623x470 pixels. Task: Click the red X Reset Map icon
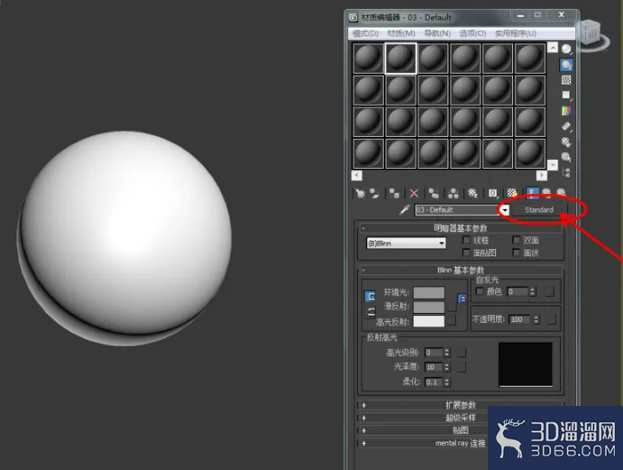tap(414, 193)
